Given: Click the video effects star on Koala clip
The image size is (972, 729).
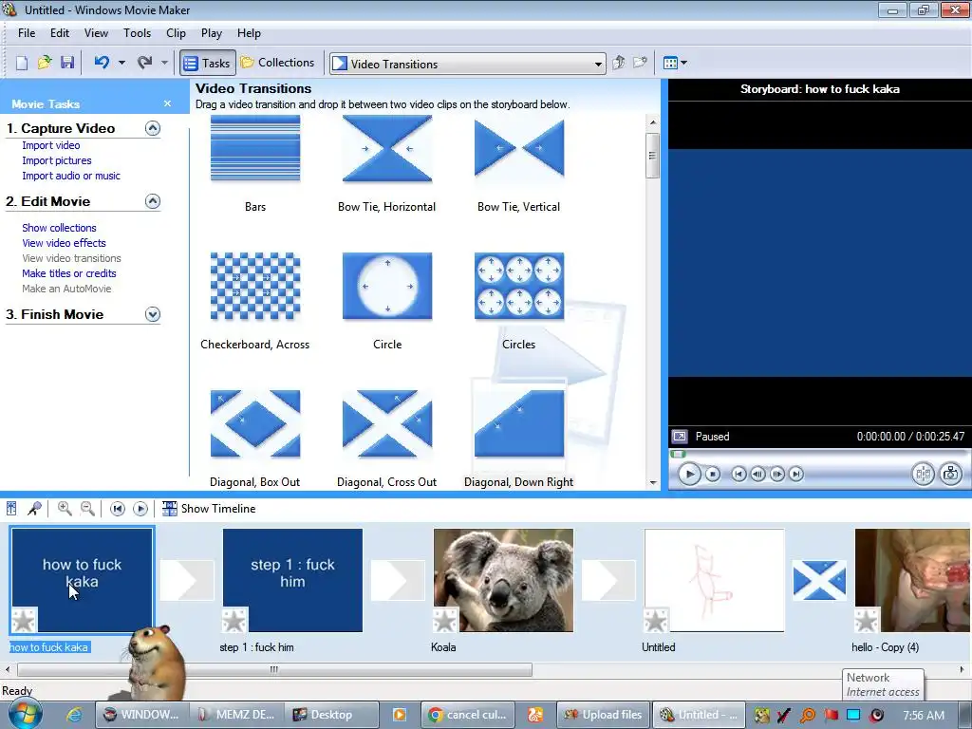Looking at the screenshot, I should coord(445,621).
